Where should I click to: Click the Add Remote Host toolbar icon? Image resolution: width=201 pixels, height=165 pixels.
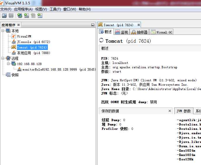(20, 16)
